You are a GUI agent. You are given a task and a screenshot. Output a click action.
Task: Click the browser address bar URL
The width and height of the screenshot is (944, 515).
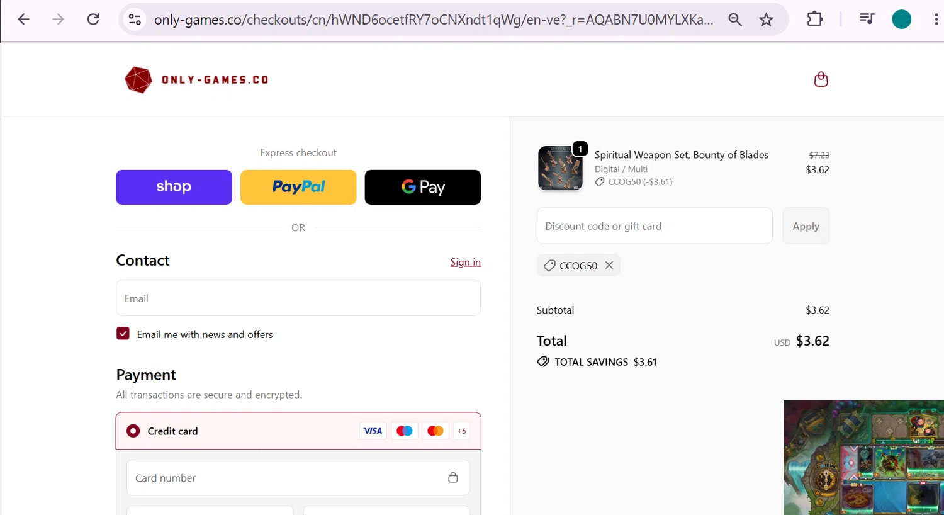[x=434, y=20]
